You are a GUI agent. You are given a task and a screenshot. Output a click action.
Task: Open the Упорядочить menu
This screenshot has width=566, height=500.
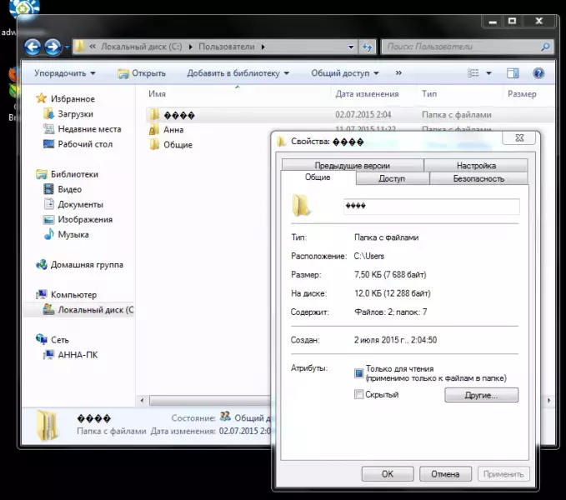click(x=65, y=73)
